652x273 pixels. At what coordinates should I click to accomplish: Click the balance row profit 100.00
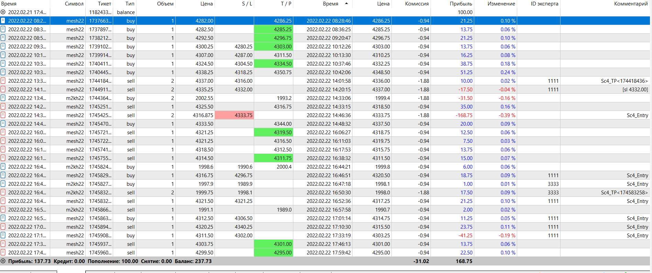point(465,12)
